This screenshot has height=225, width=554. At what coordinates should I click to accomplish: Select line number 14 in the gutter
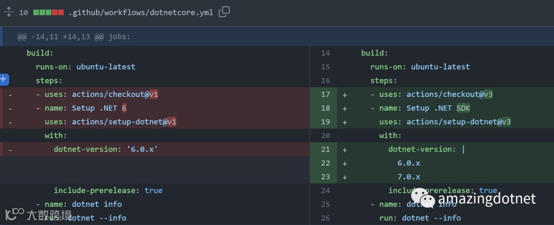(325, 53)
